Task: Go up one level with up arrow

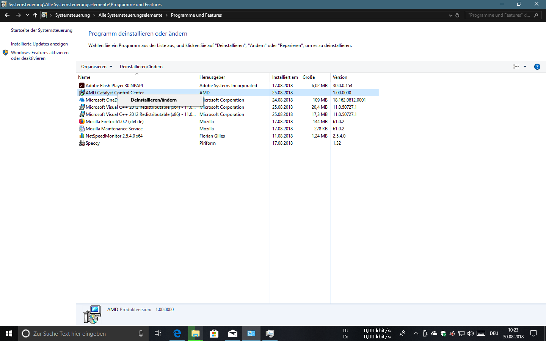Action: coord(35,15)
